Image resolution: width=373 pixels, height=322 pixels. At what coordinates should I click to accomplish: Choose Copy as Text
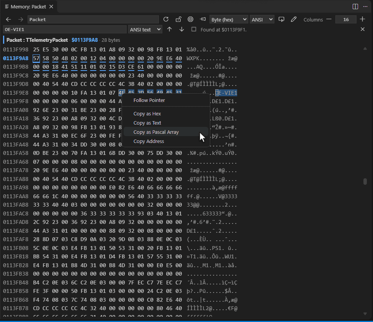[166, 123]
